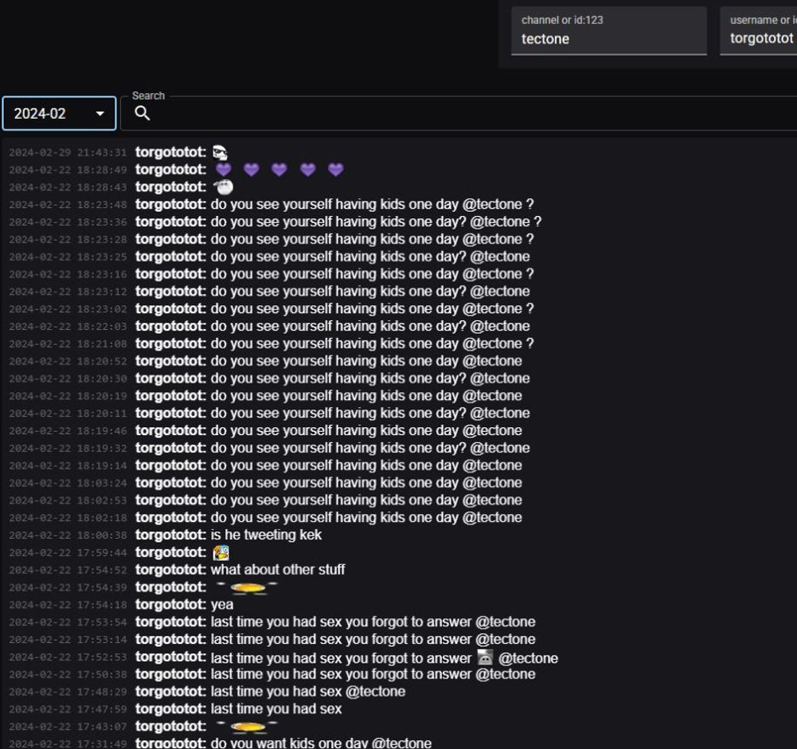Click timestamp 2024-02-22 18:00:38
The image size is (797, 749).
pyautogui.click(x=68, y=535)
